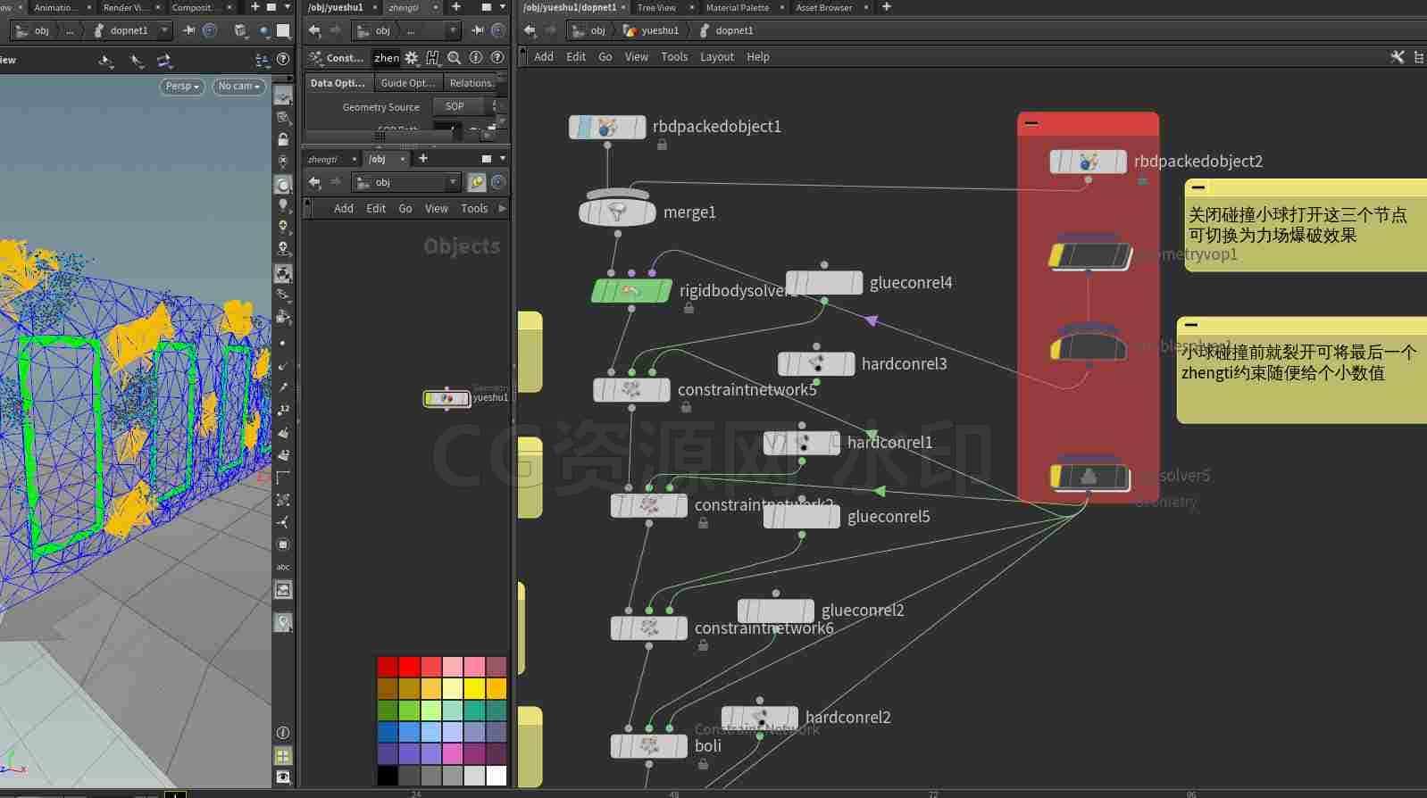Expand dopnet1 path dropdown in viewport

coord(163,30)
